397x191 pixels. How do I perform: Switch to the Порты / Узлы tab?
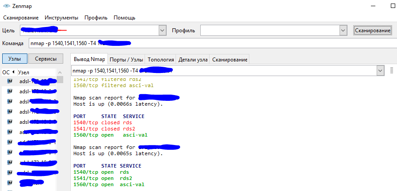pos(126,60)
